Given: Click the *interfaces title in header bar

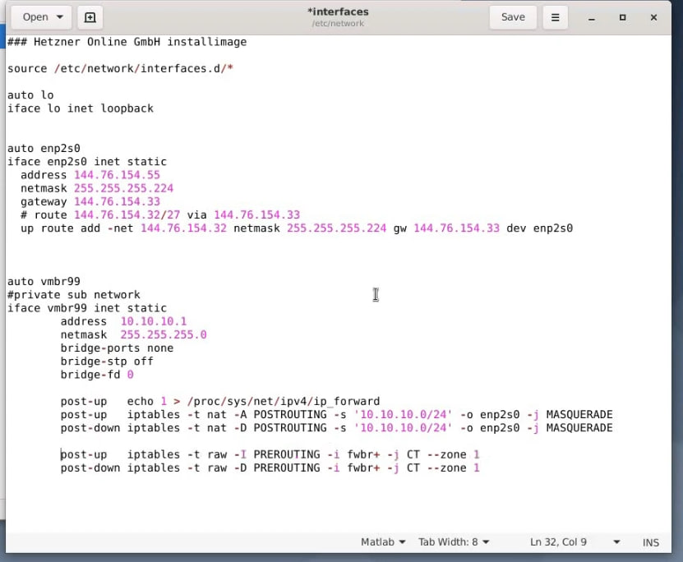Looking at the screenshot, I should 338,12.
